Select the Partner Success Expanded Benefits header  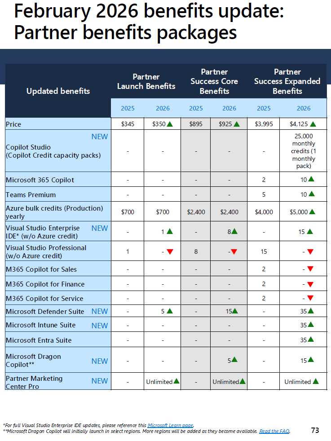pos(287,81)
